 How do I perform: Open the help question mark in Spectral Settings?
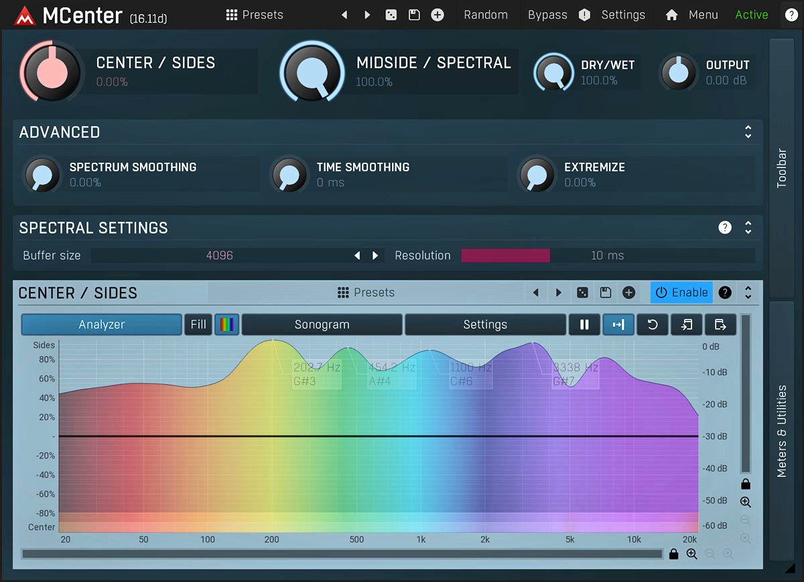coord(724,228)
